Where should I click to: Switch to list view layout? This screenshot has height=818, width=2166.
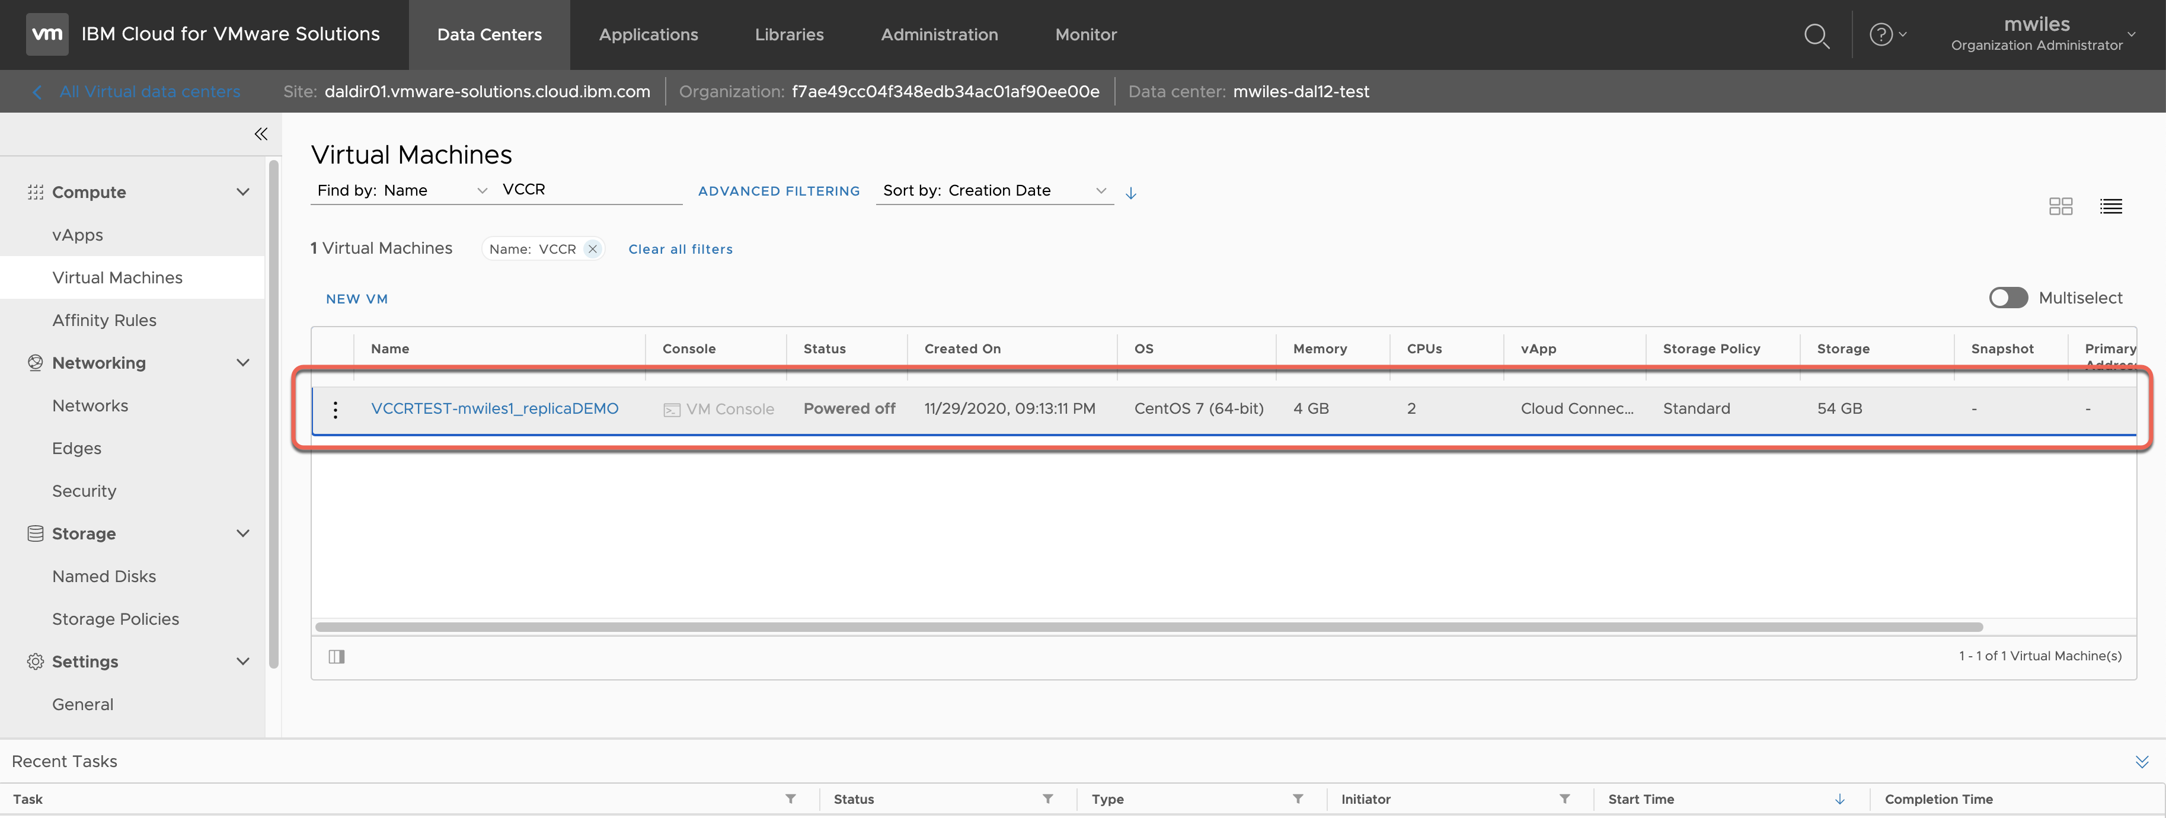[2110, 206]
